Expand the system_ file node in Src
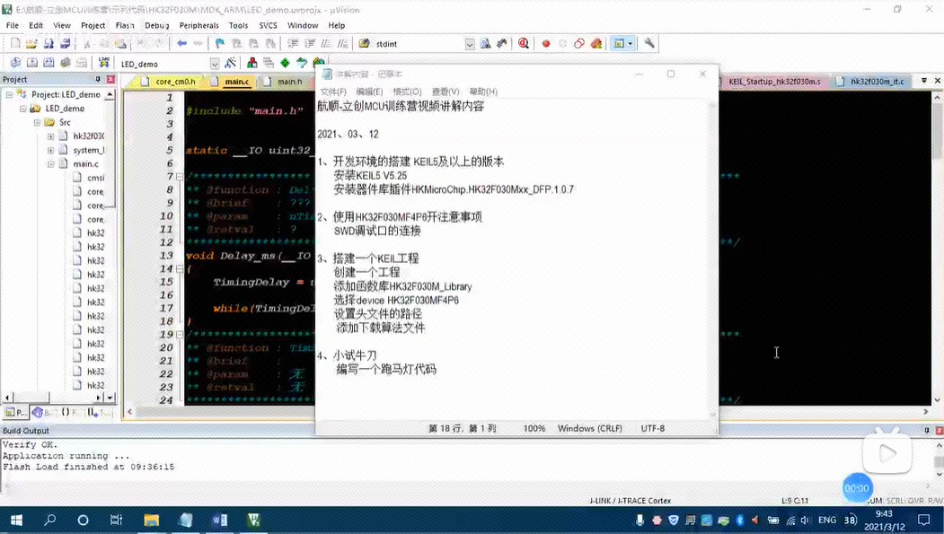The image size is (944, 534). [51, 150]
